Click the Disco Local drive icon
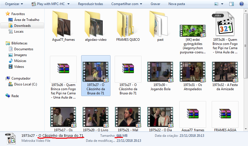Screen dimensions: 248x146 (x=11, y=84)
